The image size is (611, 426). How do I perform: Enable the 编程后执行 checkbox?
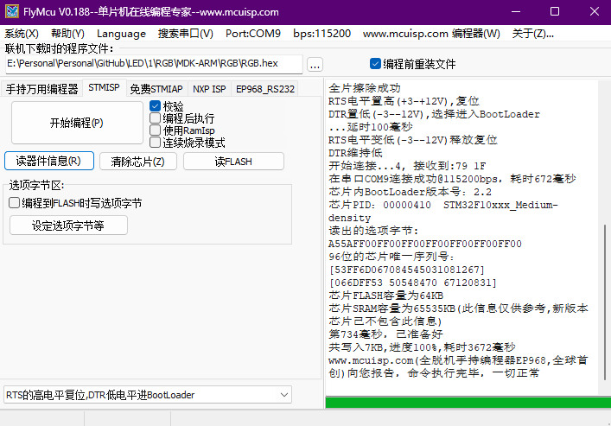click(155, 118)
